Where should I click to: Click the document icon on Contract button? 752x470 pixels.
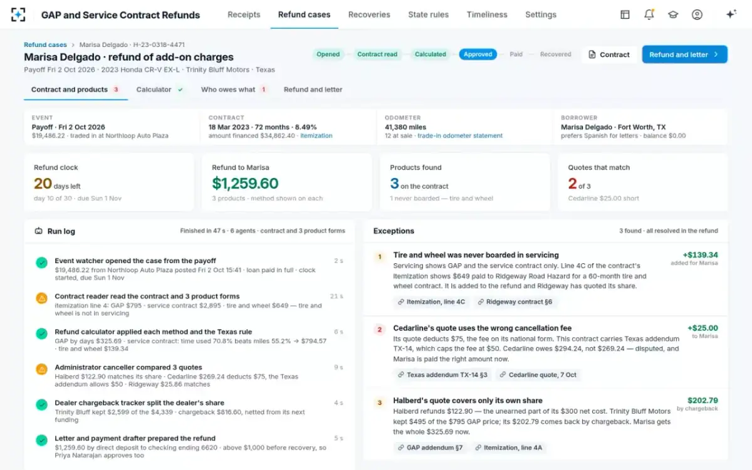(x=592, y=55)
